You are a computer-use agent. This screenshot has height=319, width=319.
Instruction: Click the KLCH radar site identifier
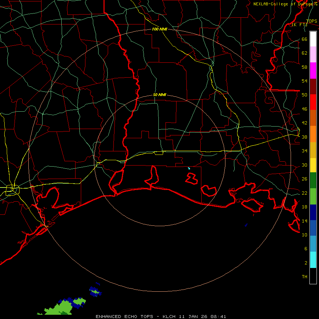[169, 317]
